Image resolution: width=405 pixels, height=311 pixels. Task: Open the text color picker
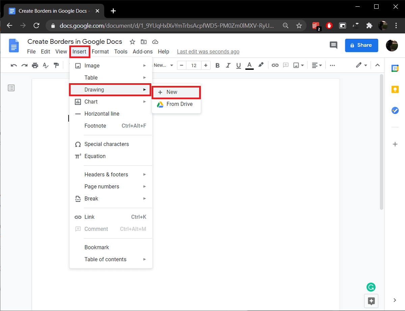[249, 65]
